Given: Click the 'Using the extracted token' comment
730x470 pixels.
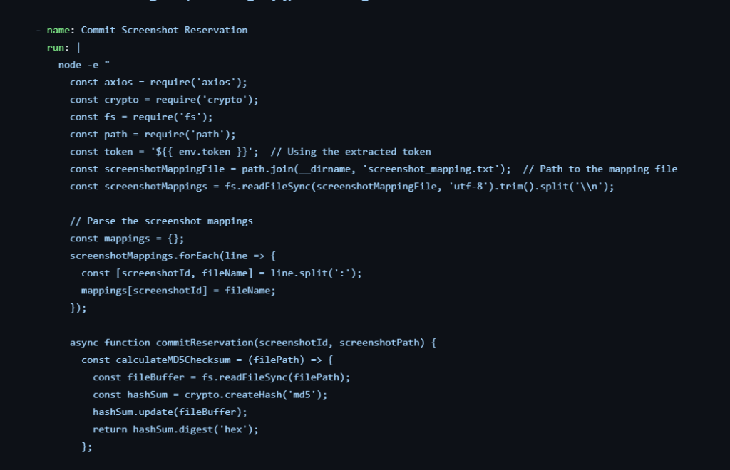Looking at the screenshot, I should 351,152.
